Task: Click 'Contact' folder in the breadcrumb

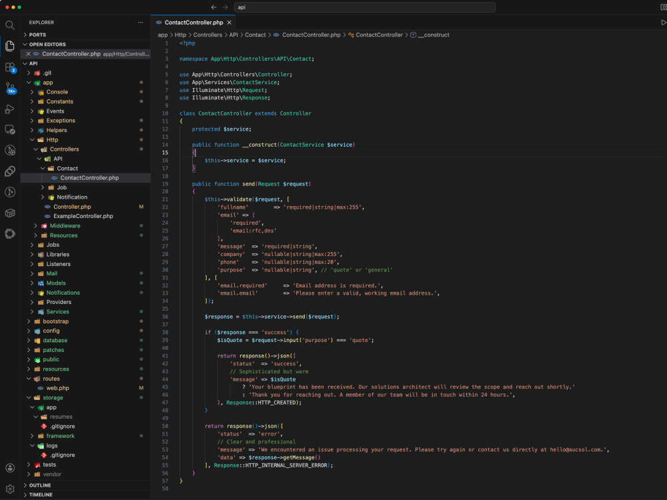Action: (x=255, y=35)
